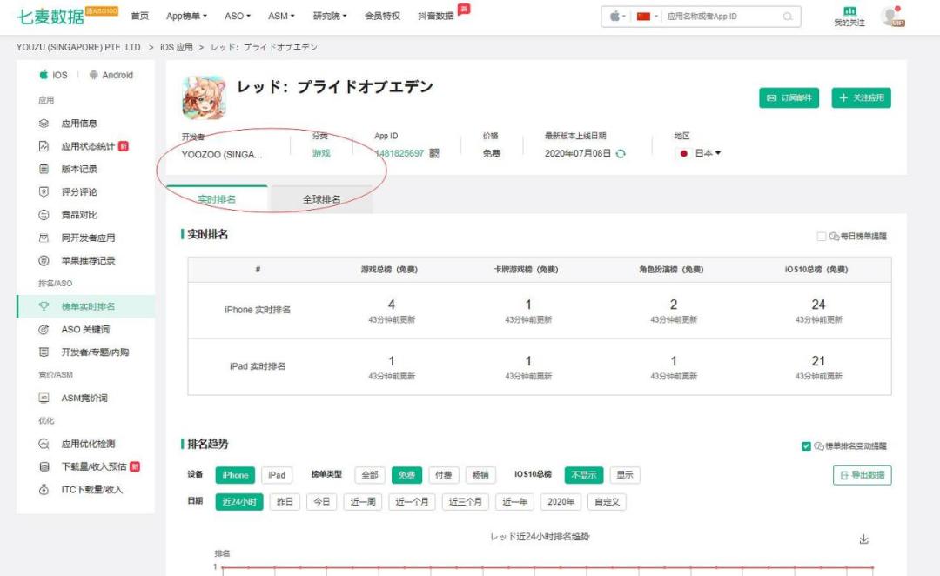Click the 下载量/收入预估 database icon

pos(44,466)
